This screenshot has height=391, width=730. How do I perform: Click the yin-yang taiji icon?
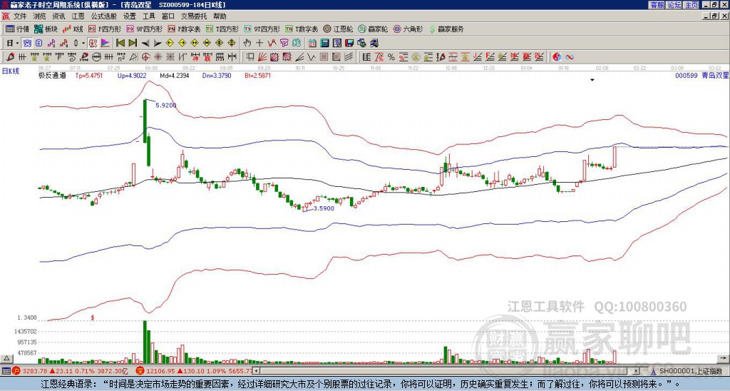pos(557,57)
